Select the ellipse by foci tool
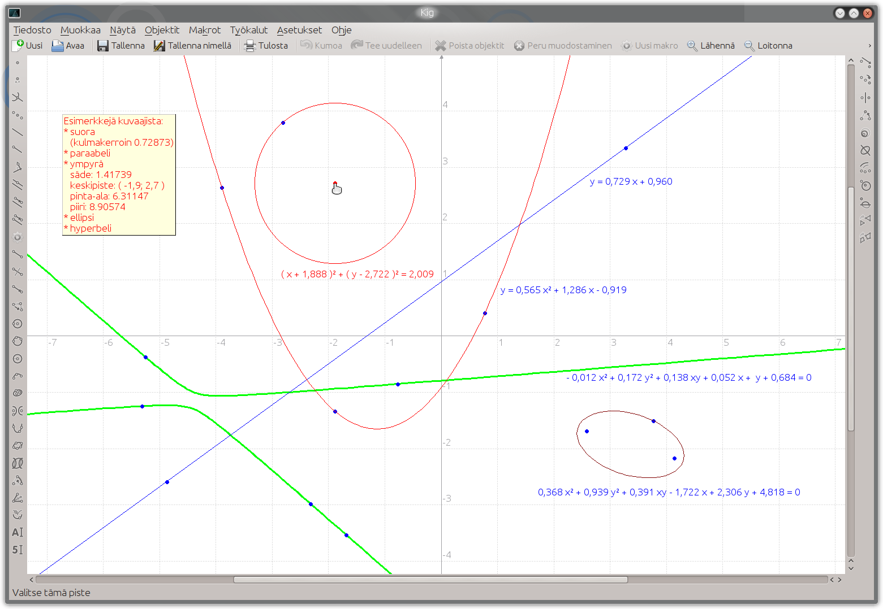Screen dimensions: 883x609 (x=18, y=393)
